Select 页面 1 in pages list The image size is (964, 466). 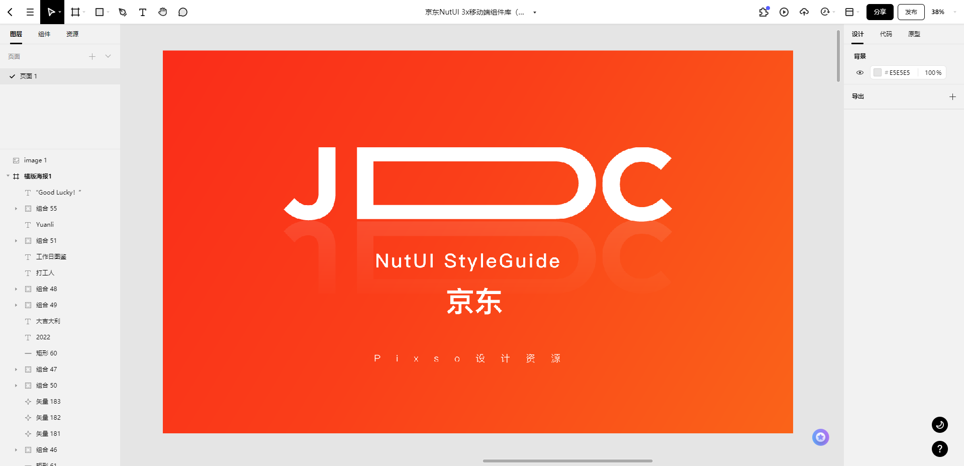[x=60, y=76]
